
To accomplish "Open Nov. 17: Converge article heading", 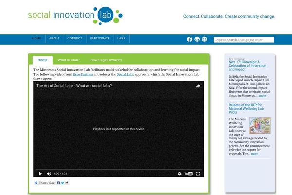I will tap(247, 66).
